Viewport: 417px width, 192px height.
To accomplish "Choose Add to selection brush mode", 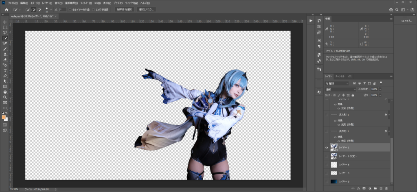I will (x=33, y=10).
